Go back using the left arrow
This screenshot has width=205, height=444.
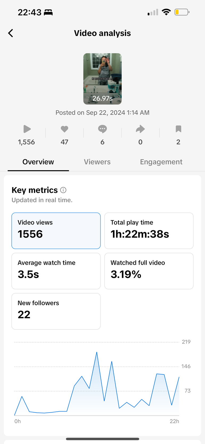point(11,33)
